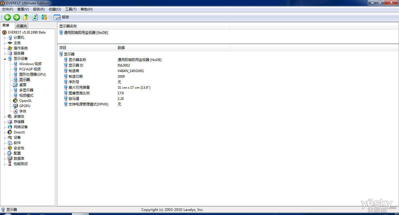
Task: Select the 计算机 icon in tree
Action: click(x=10, y=38)
